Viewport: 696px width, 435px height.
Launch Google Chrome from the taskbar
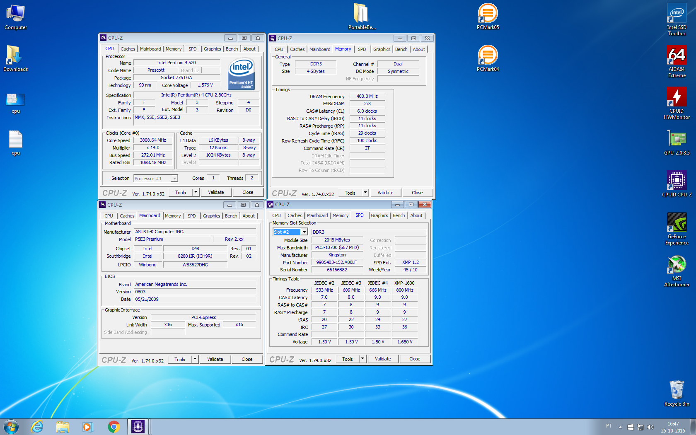114,427
